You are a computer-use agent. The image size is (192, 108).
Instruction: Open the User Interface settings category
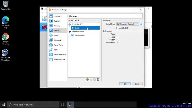[x=58, y=59]
